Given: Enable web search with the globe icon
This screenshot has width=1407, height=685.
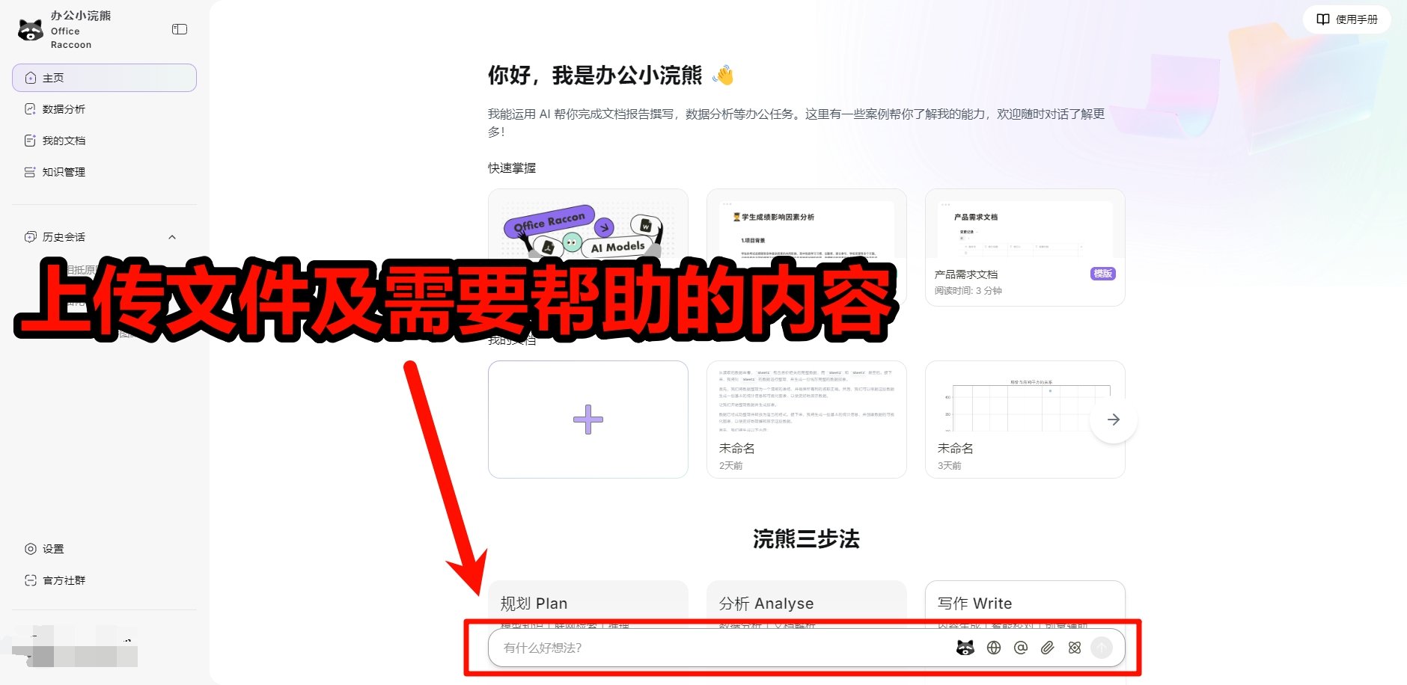Looking at the screenshot, I should pos(994,648).
